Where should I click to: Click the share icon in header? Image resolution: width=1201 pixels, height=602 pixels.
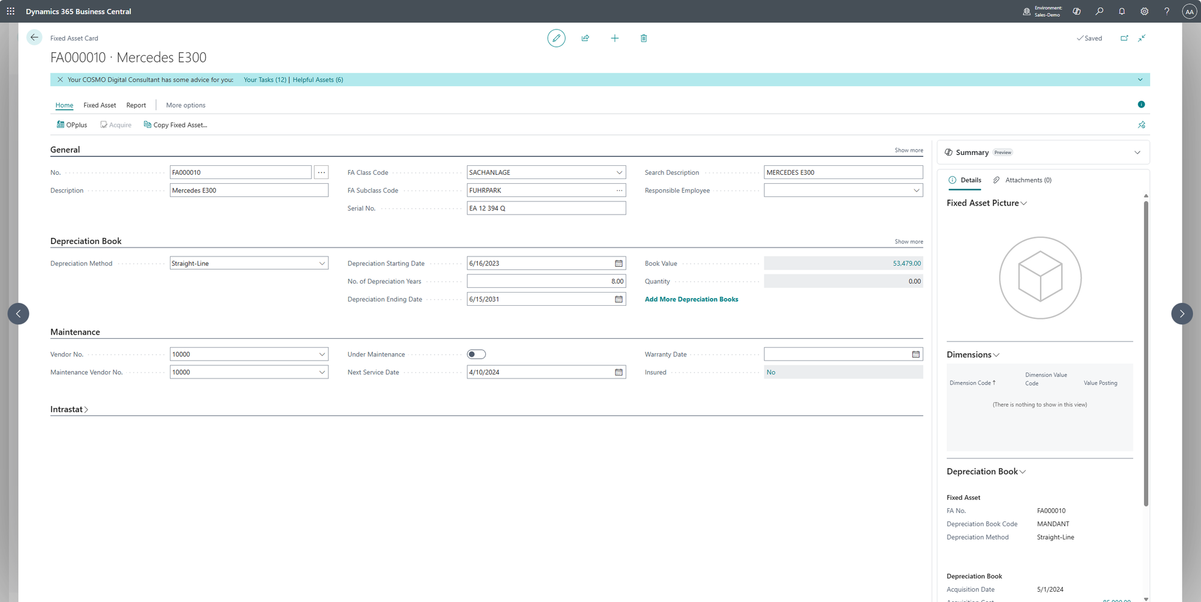tap(585, 38)
